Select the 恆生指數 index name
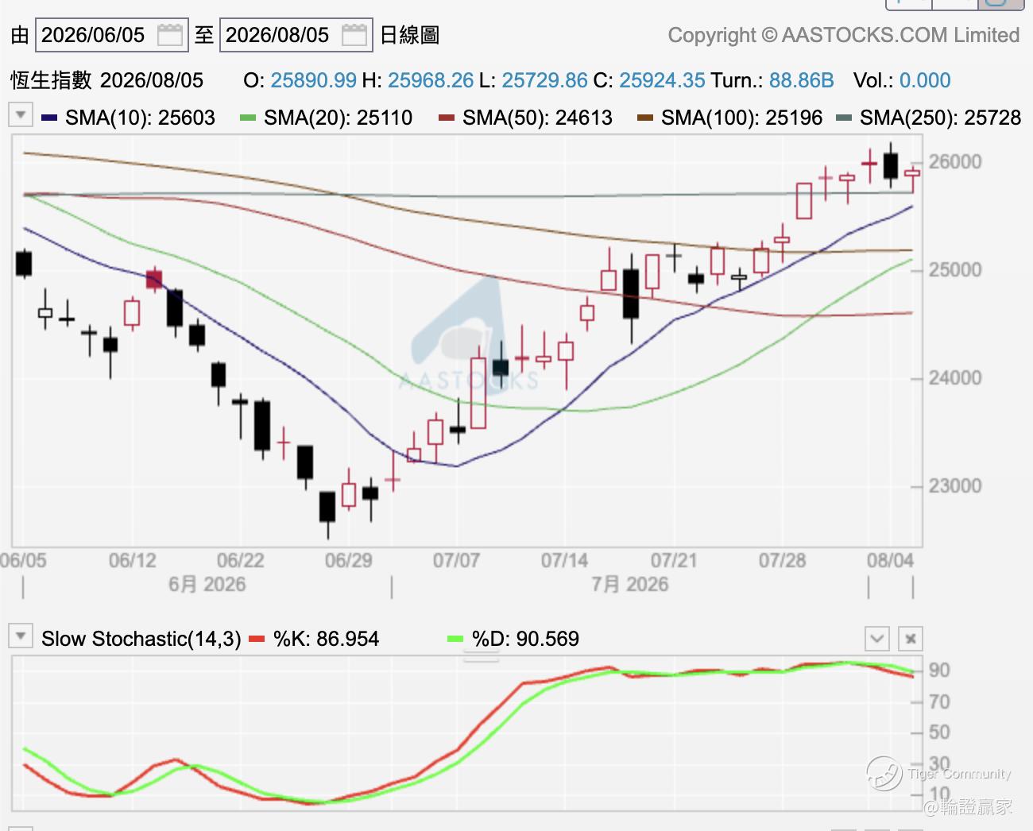1033x831 pixels. (51, 80)
